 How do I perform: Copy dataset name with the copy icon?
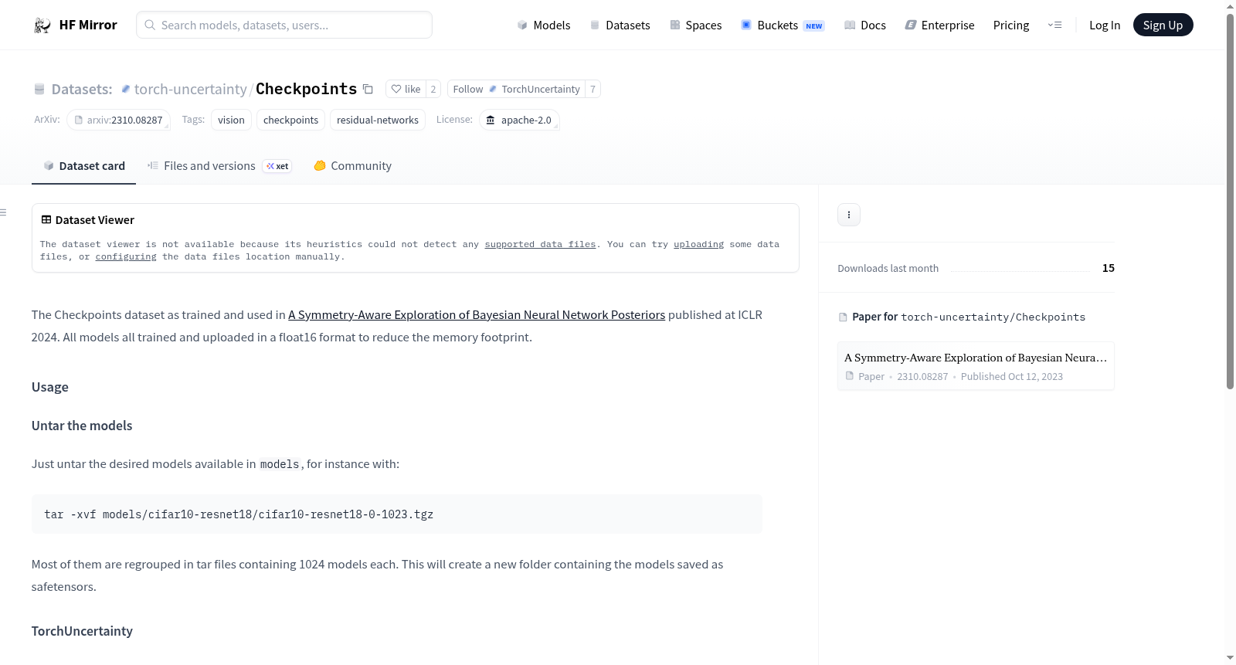pos(368,90)
